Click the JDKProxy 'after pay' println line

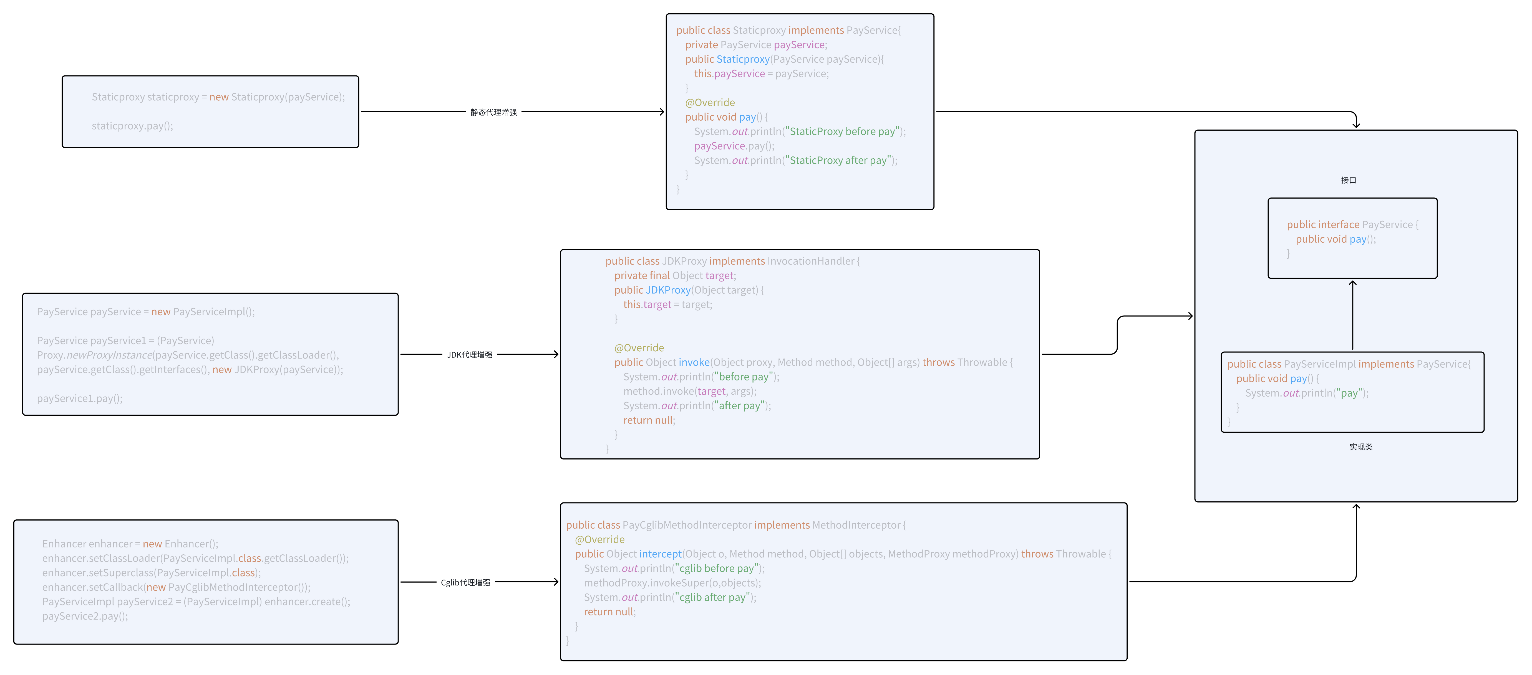[697, 406]
